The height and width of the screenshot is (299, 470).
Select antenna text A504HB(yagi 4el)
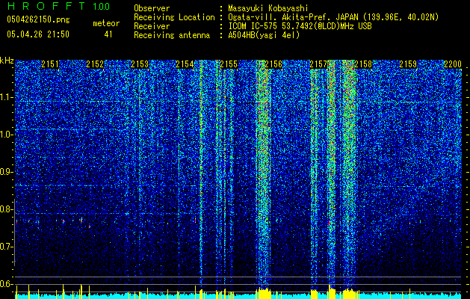264,35
